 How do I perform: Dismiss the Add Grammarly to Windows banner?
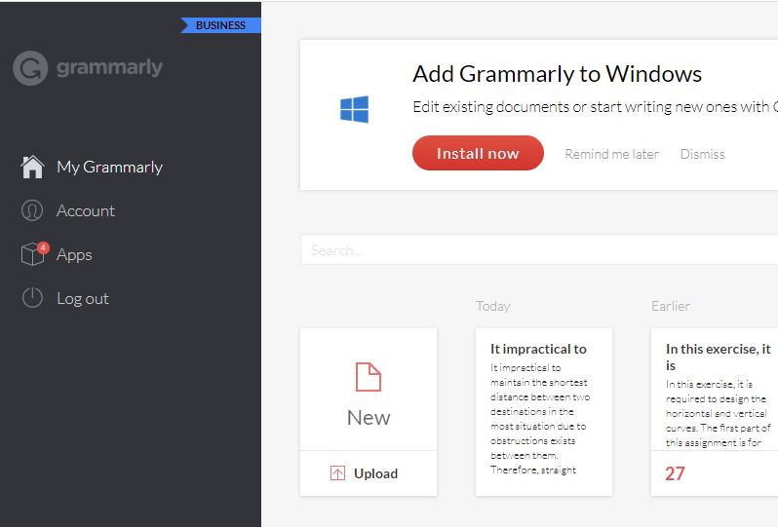coord(702,154)
